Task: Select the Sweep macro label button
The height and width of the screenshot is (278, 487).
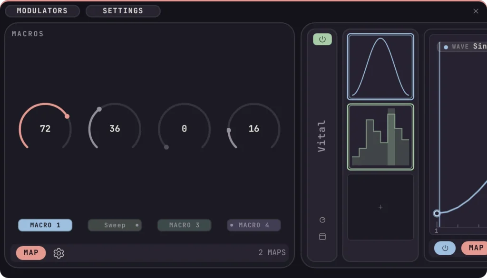Action: (115, 225)
